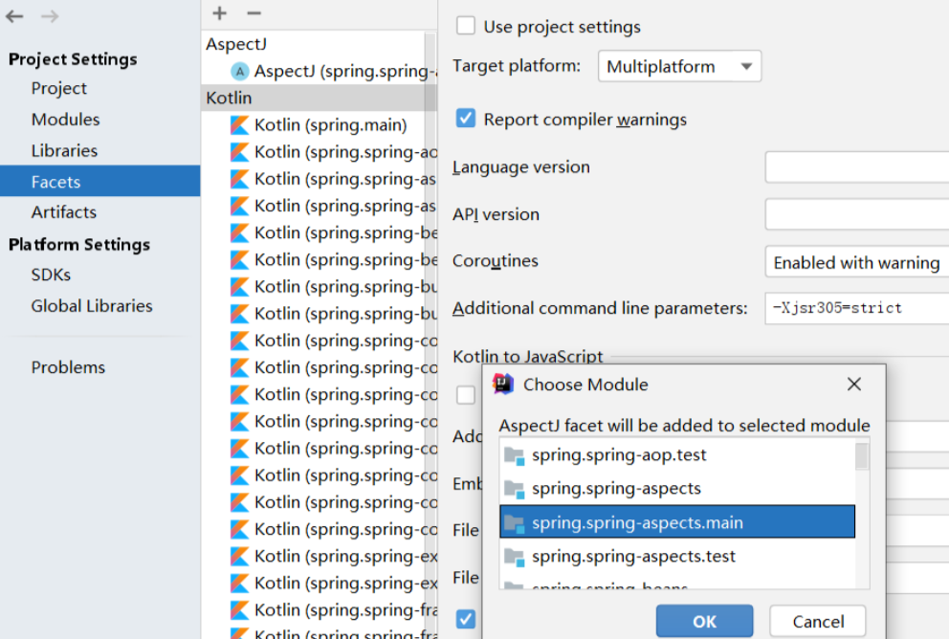
Task: Open the Target platform dropdown
Action: click(679, 66)
